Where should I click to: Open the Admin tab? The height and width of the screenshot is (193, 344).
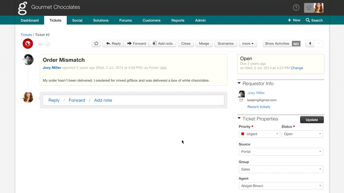(200, 20)
